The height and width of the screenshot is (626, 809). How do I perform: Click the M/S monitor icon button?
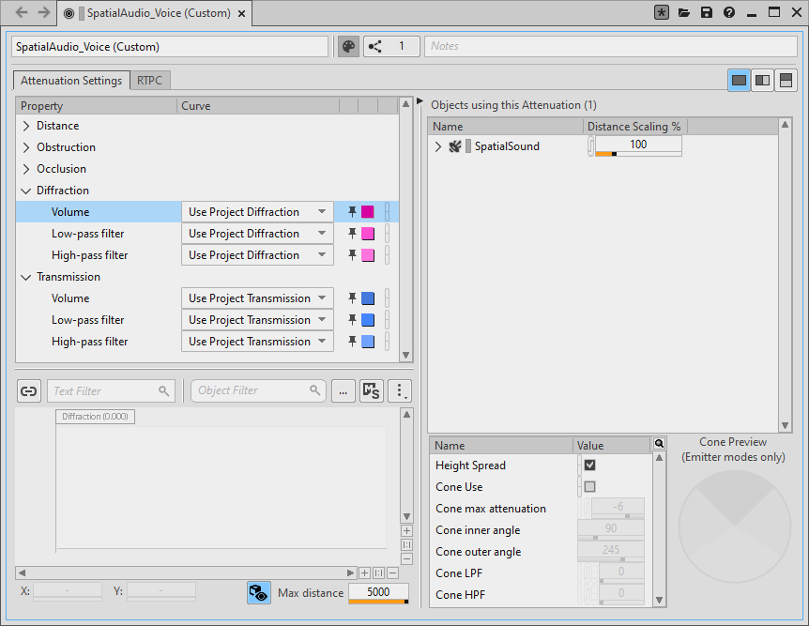tap(372, 391)
